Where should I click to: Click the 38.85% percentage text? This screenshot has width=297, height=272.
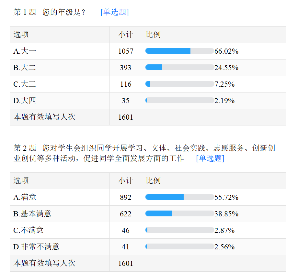point(226,214)
